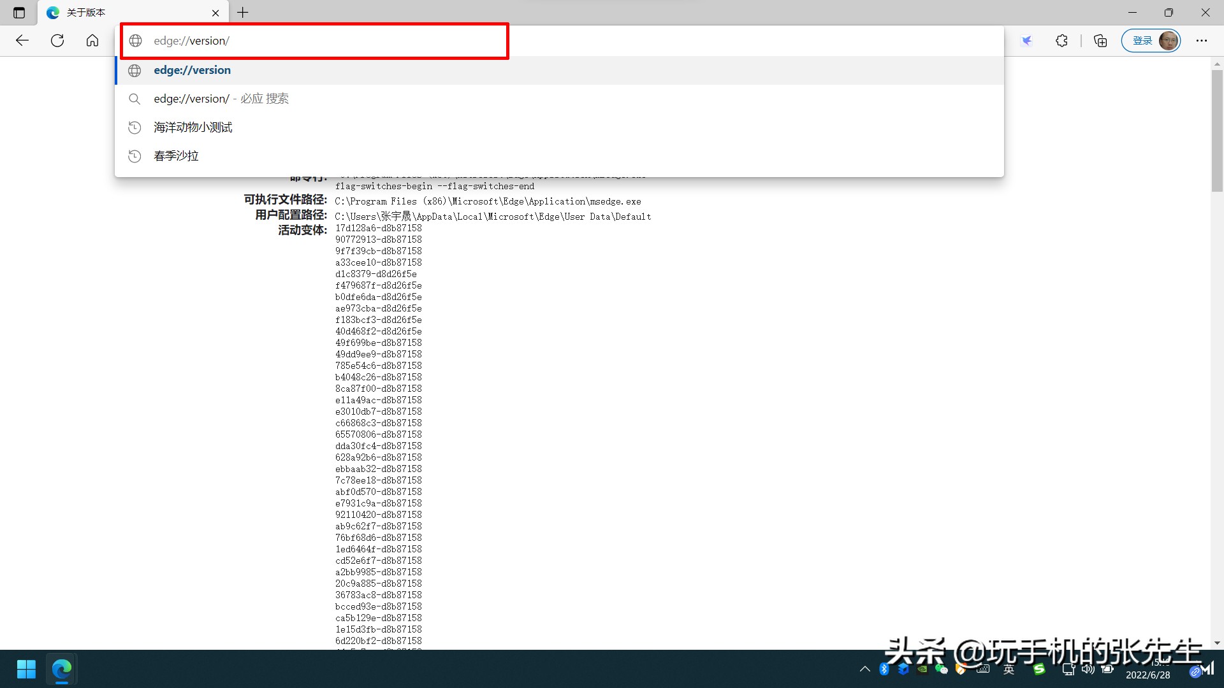1224x688 pixels.
Task: Click the page scrollbar down arrow
Action: pos(1217,643)
